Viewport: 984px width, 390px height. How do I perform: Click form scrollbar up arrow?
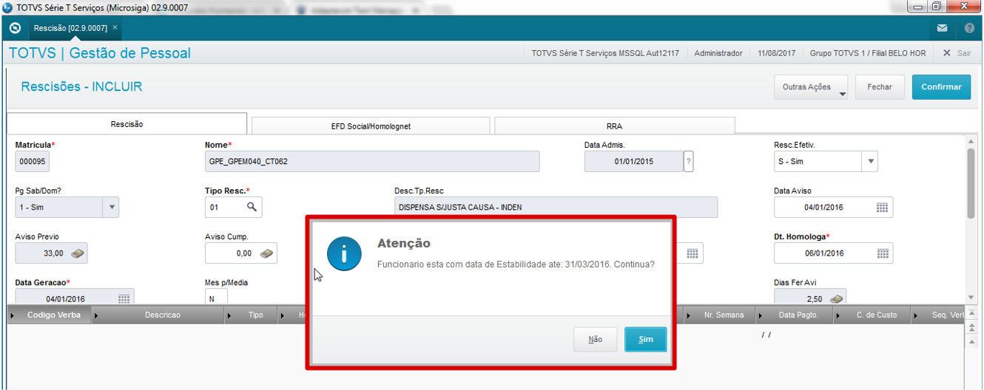pyautogui.click(x=971, y=142)
